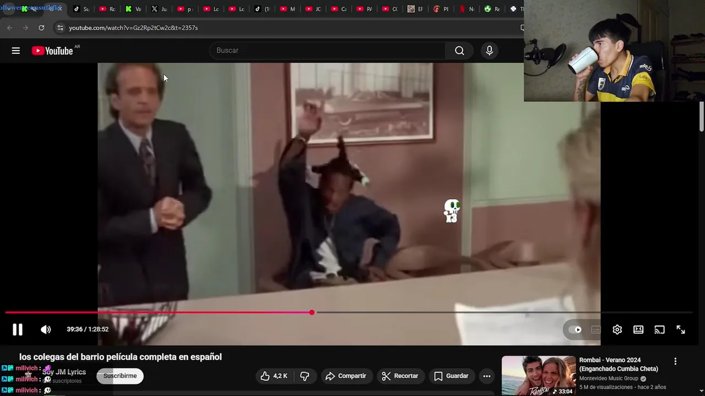The width and height of the screenshot is (705, 396).
Task: Click video title 'los colegas del barrio'
Action: pyautogui.click(x=121, y=357)
